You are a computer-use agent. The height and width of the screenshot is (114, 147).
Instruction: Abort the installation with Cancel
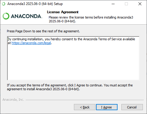coord(132,107)
